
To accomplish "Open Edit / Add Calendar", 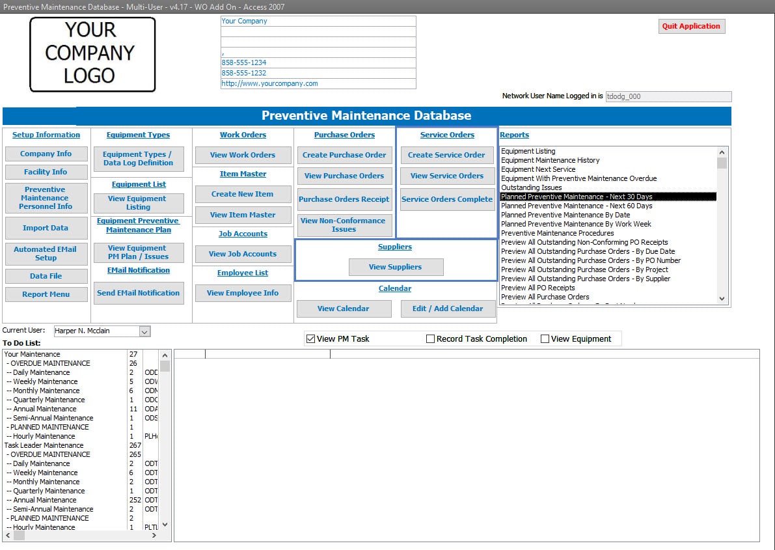I will click(x=448, y=309).
